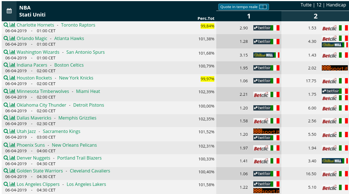Open Boston Celtics team link
Viewport: 349px width, 194px height.
pyautogui.click(x=69, y=65)
